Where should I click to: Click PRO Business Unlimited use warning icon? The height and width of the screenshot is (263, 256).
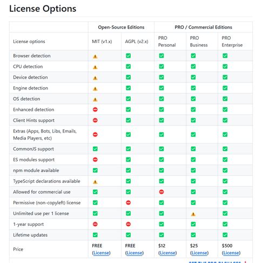[193, 214]
